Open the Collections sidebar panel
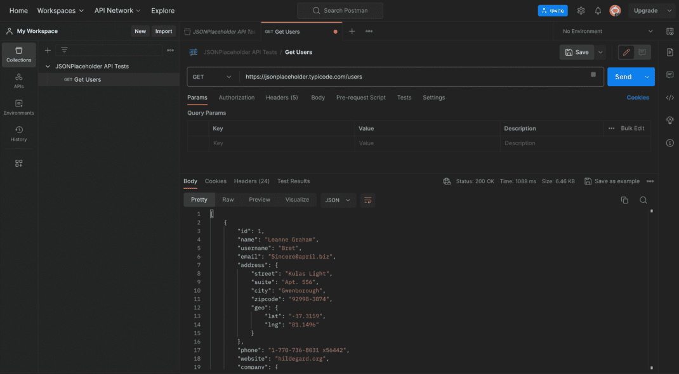Screen dimensions: 679x374 pos(18,55)
